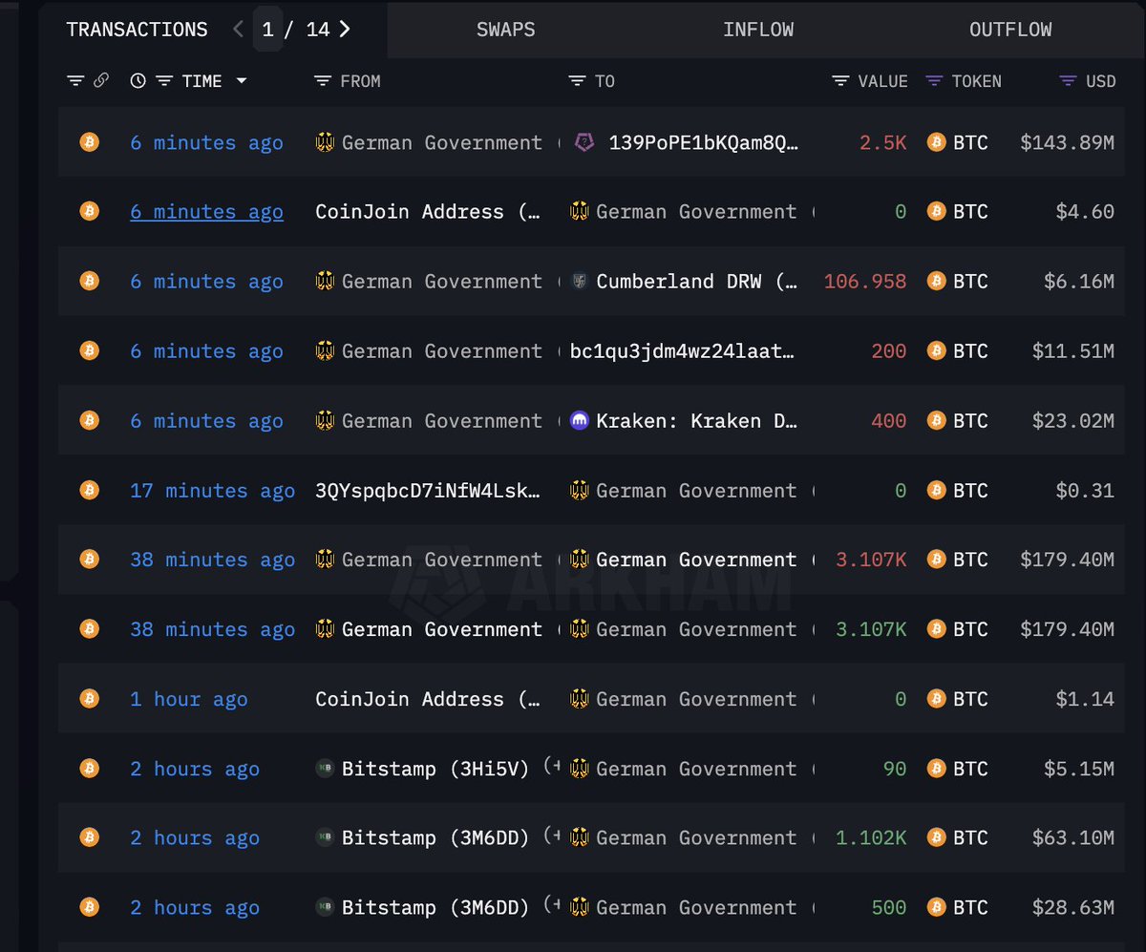The width and height of the screenshot is (1146, 952).
Task: Click Bitcoin icon on the $4.60 row
Action: coord(89,211)
